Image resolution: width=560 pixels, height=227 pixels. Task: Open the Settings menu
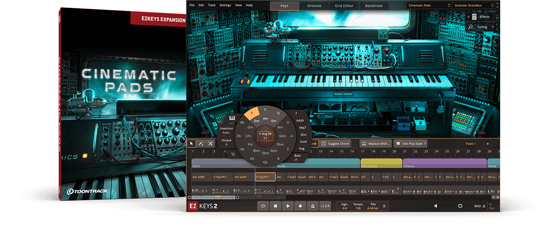225,5
